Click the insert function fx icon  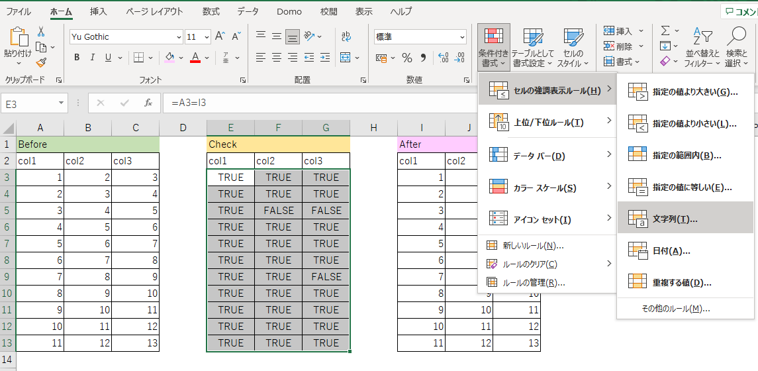(x=148, y=103)
